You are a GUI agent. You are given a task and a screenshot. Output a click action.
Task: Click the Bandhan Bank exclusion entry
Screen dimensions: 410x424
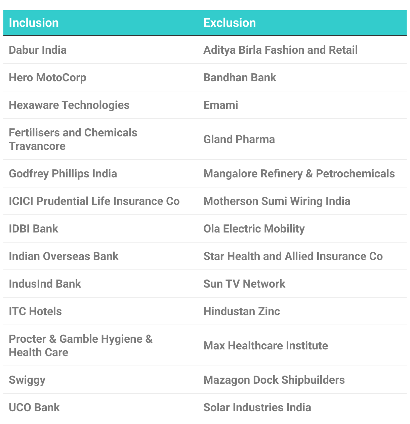(x=240, y=78)
